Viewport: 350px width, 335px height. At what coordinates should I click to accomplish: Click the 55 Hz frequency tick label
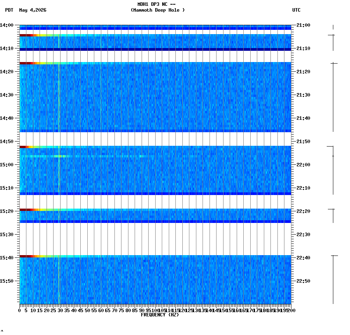[94, 311]
